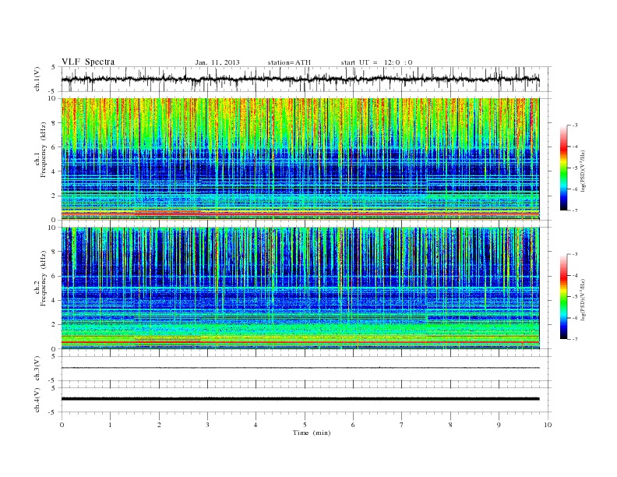This screenshot has width=617, height=477.
Task: Click the 'ch.4(V)' axis label
Action: [37, 400]
